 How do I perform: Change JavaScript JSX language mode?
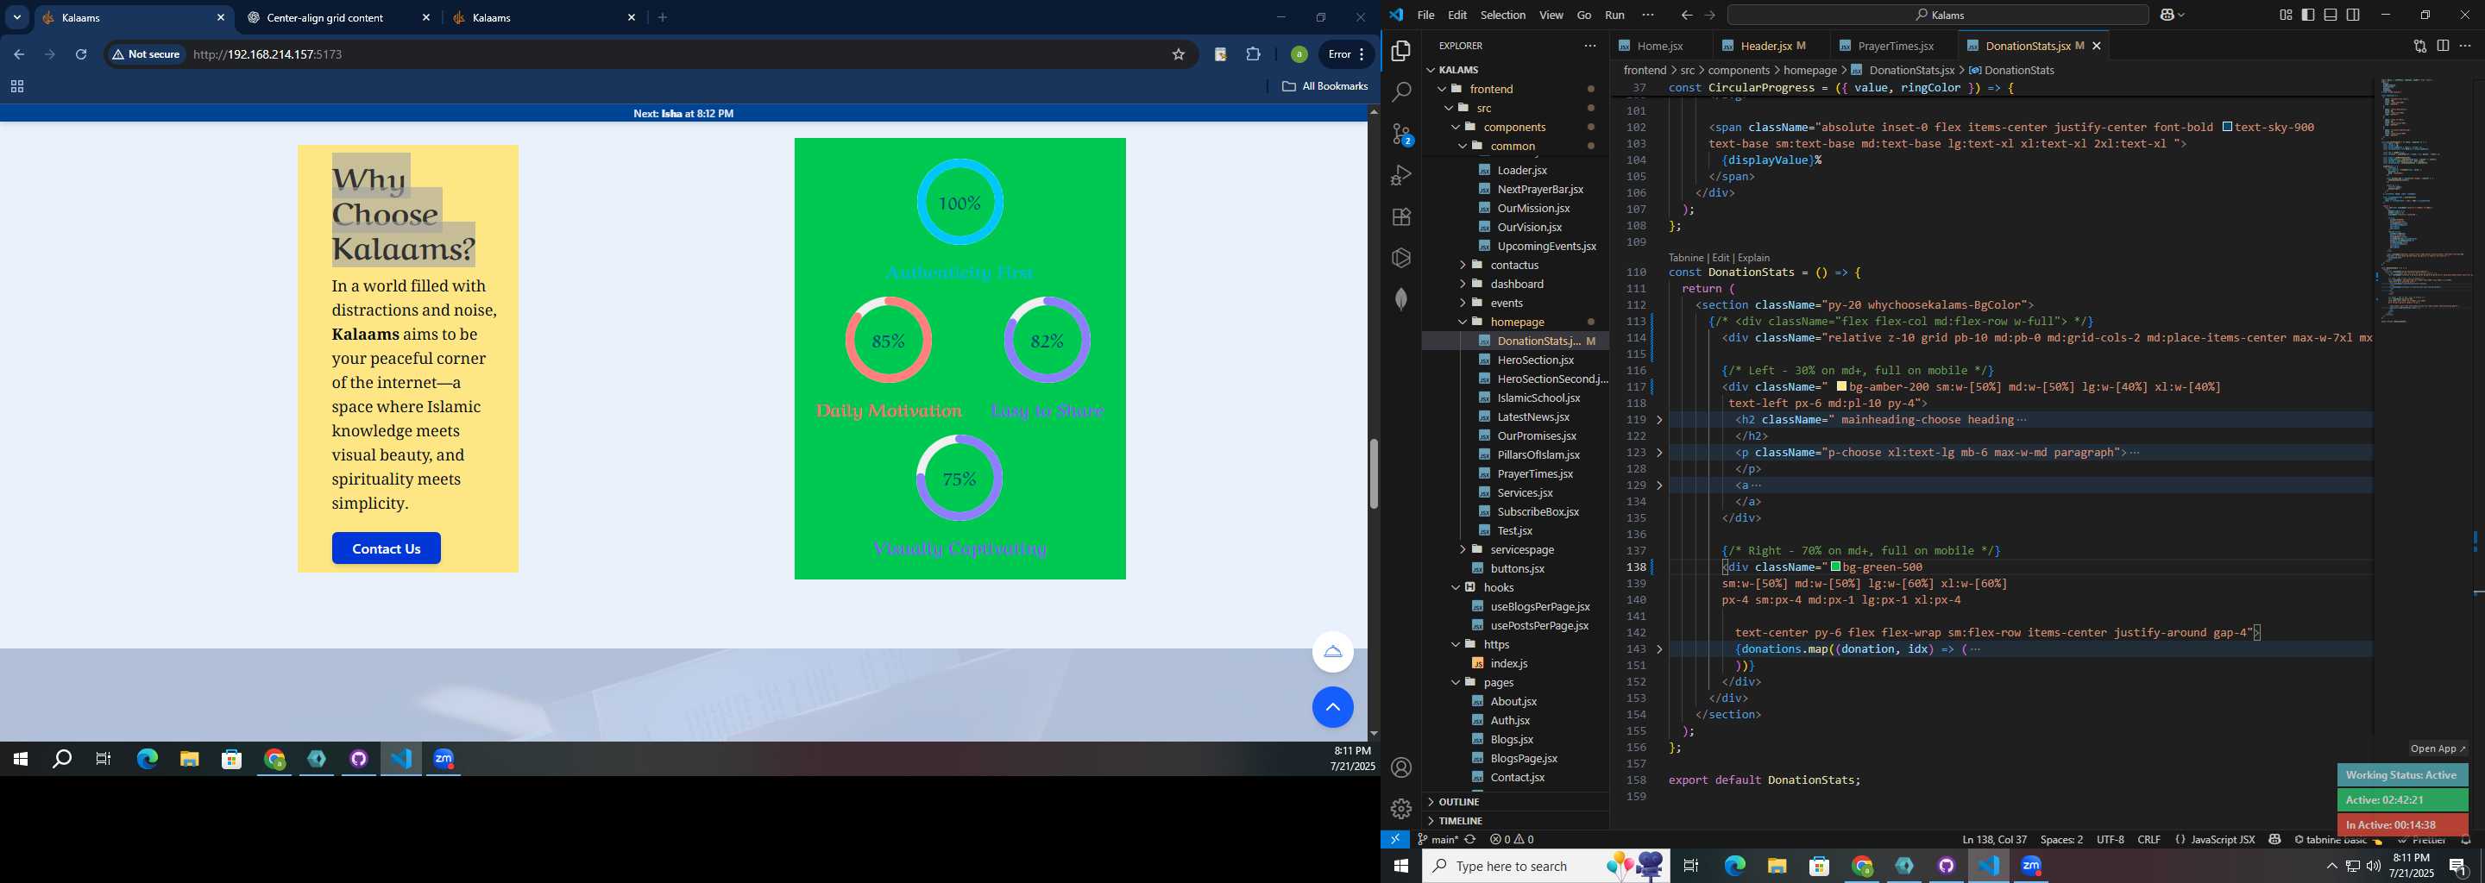[2223, 840]
